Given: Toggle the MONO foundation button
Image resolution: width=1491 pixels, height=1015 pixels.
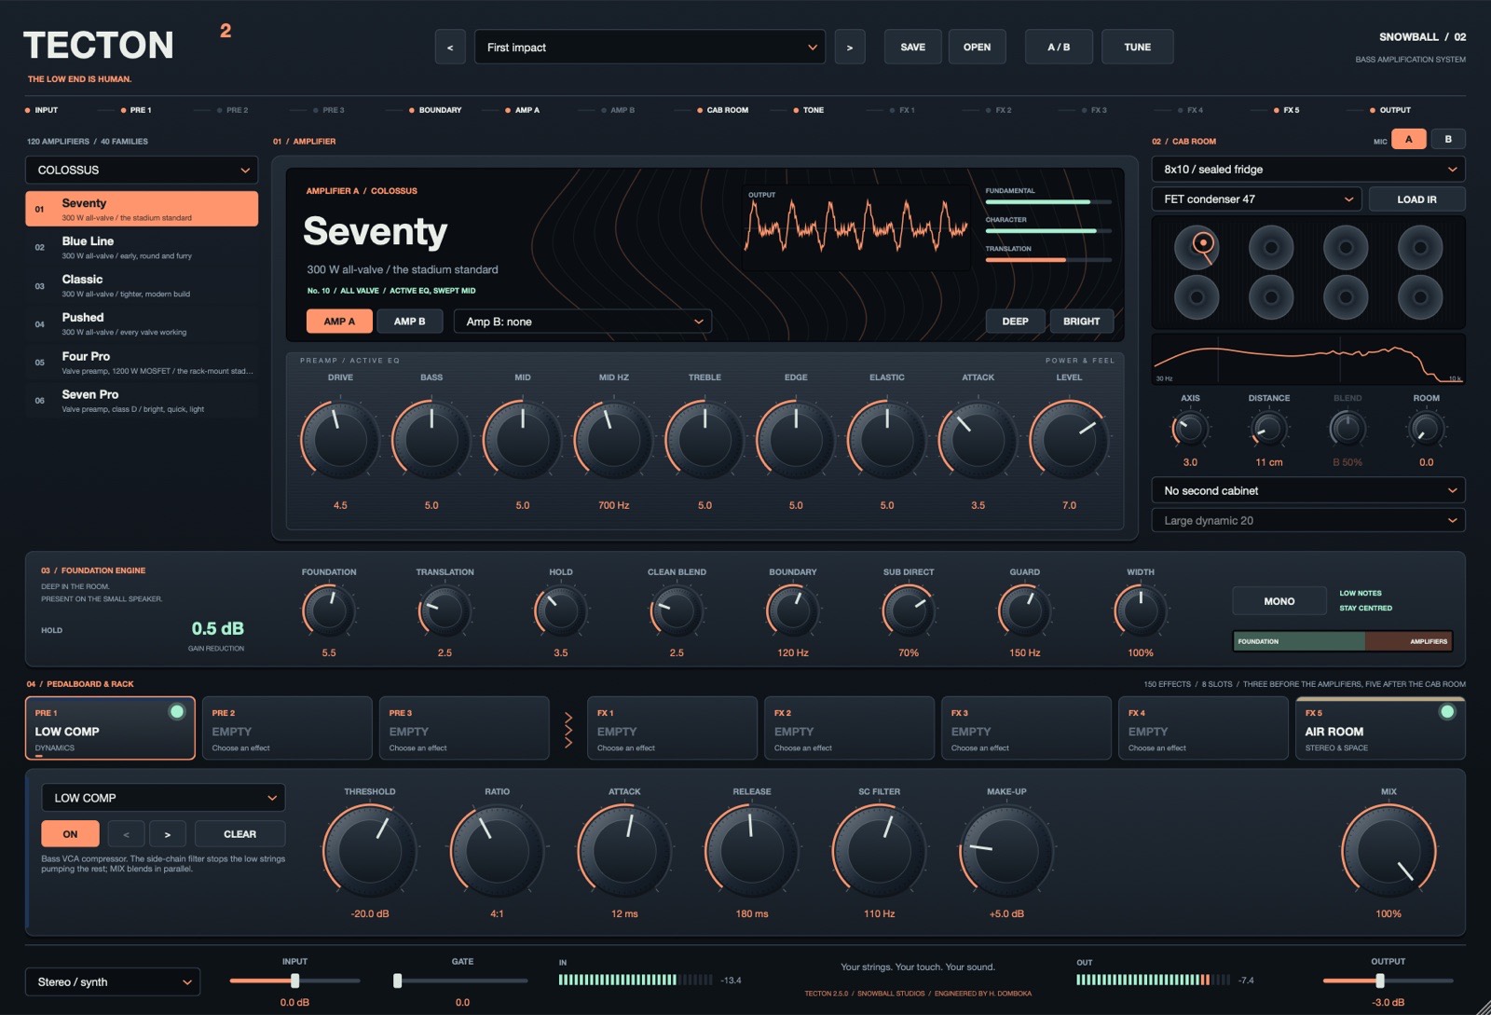Looking at the screenshot, I should pos(1279,601).
